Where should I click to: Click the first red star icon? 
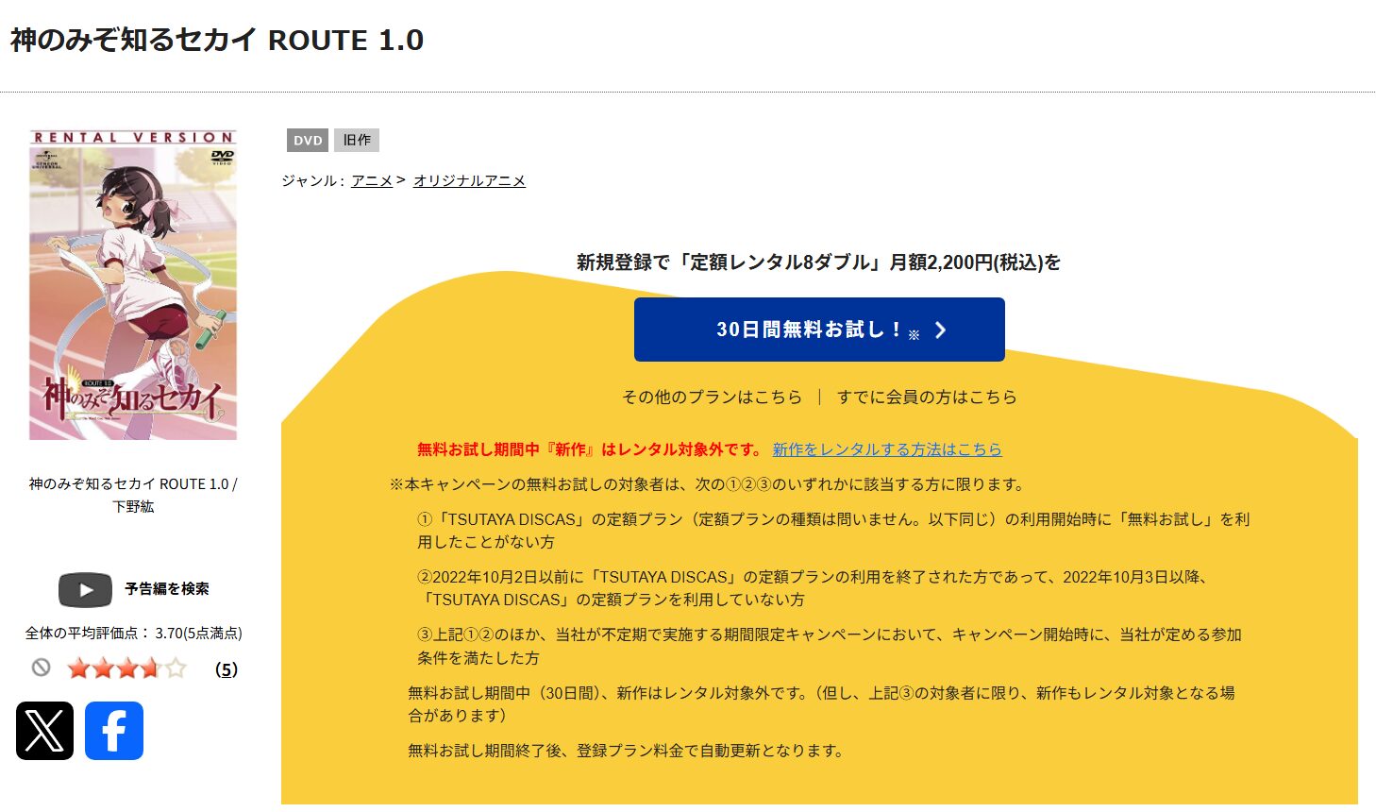(77, 668)
